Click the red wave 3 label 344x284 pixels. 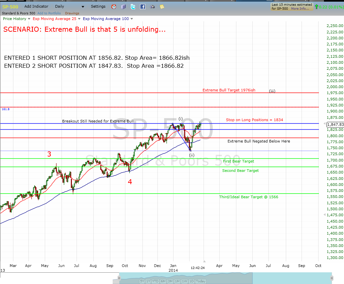(x=49, y=154)
